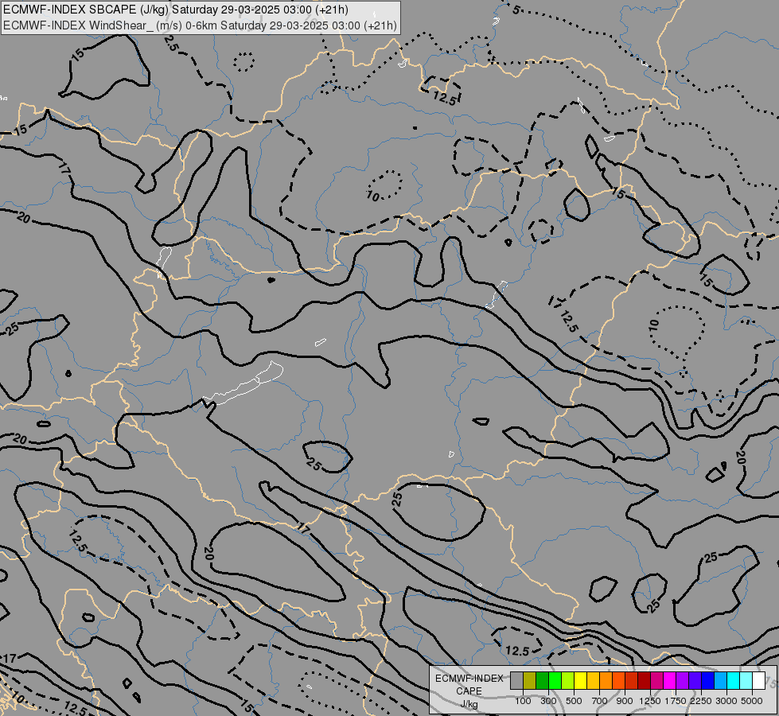Screen dimensions: 779x716
Task: Click the yellow-green legend swatch
Action: (x=568, y=680)
